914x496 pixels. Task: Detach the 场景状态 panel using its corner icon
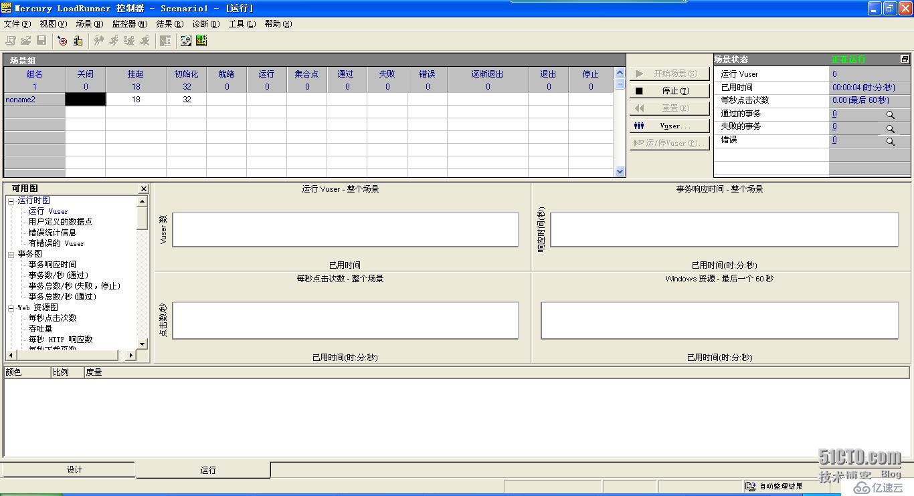[905, 59]
